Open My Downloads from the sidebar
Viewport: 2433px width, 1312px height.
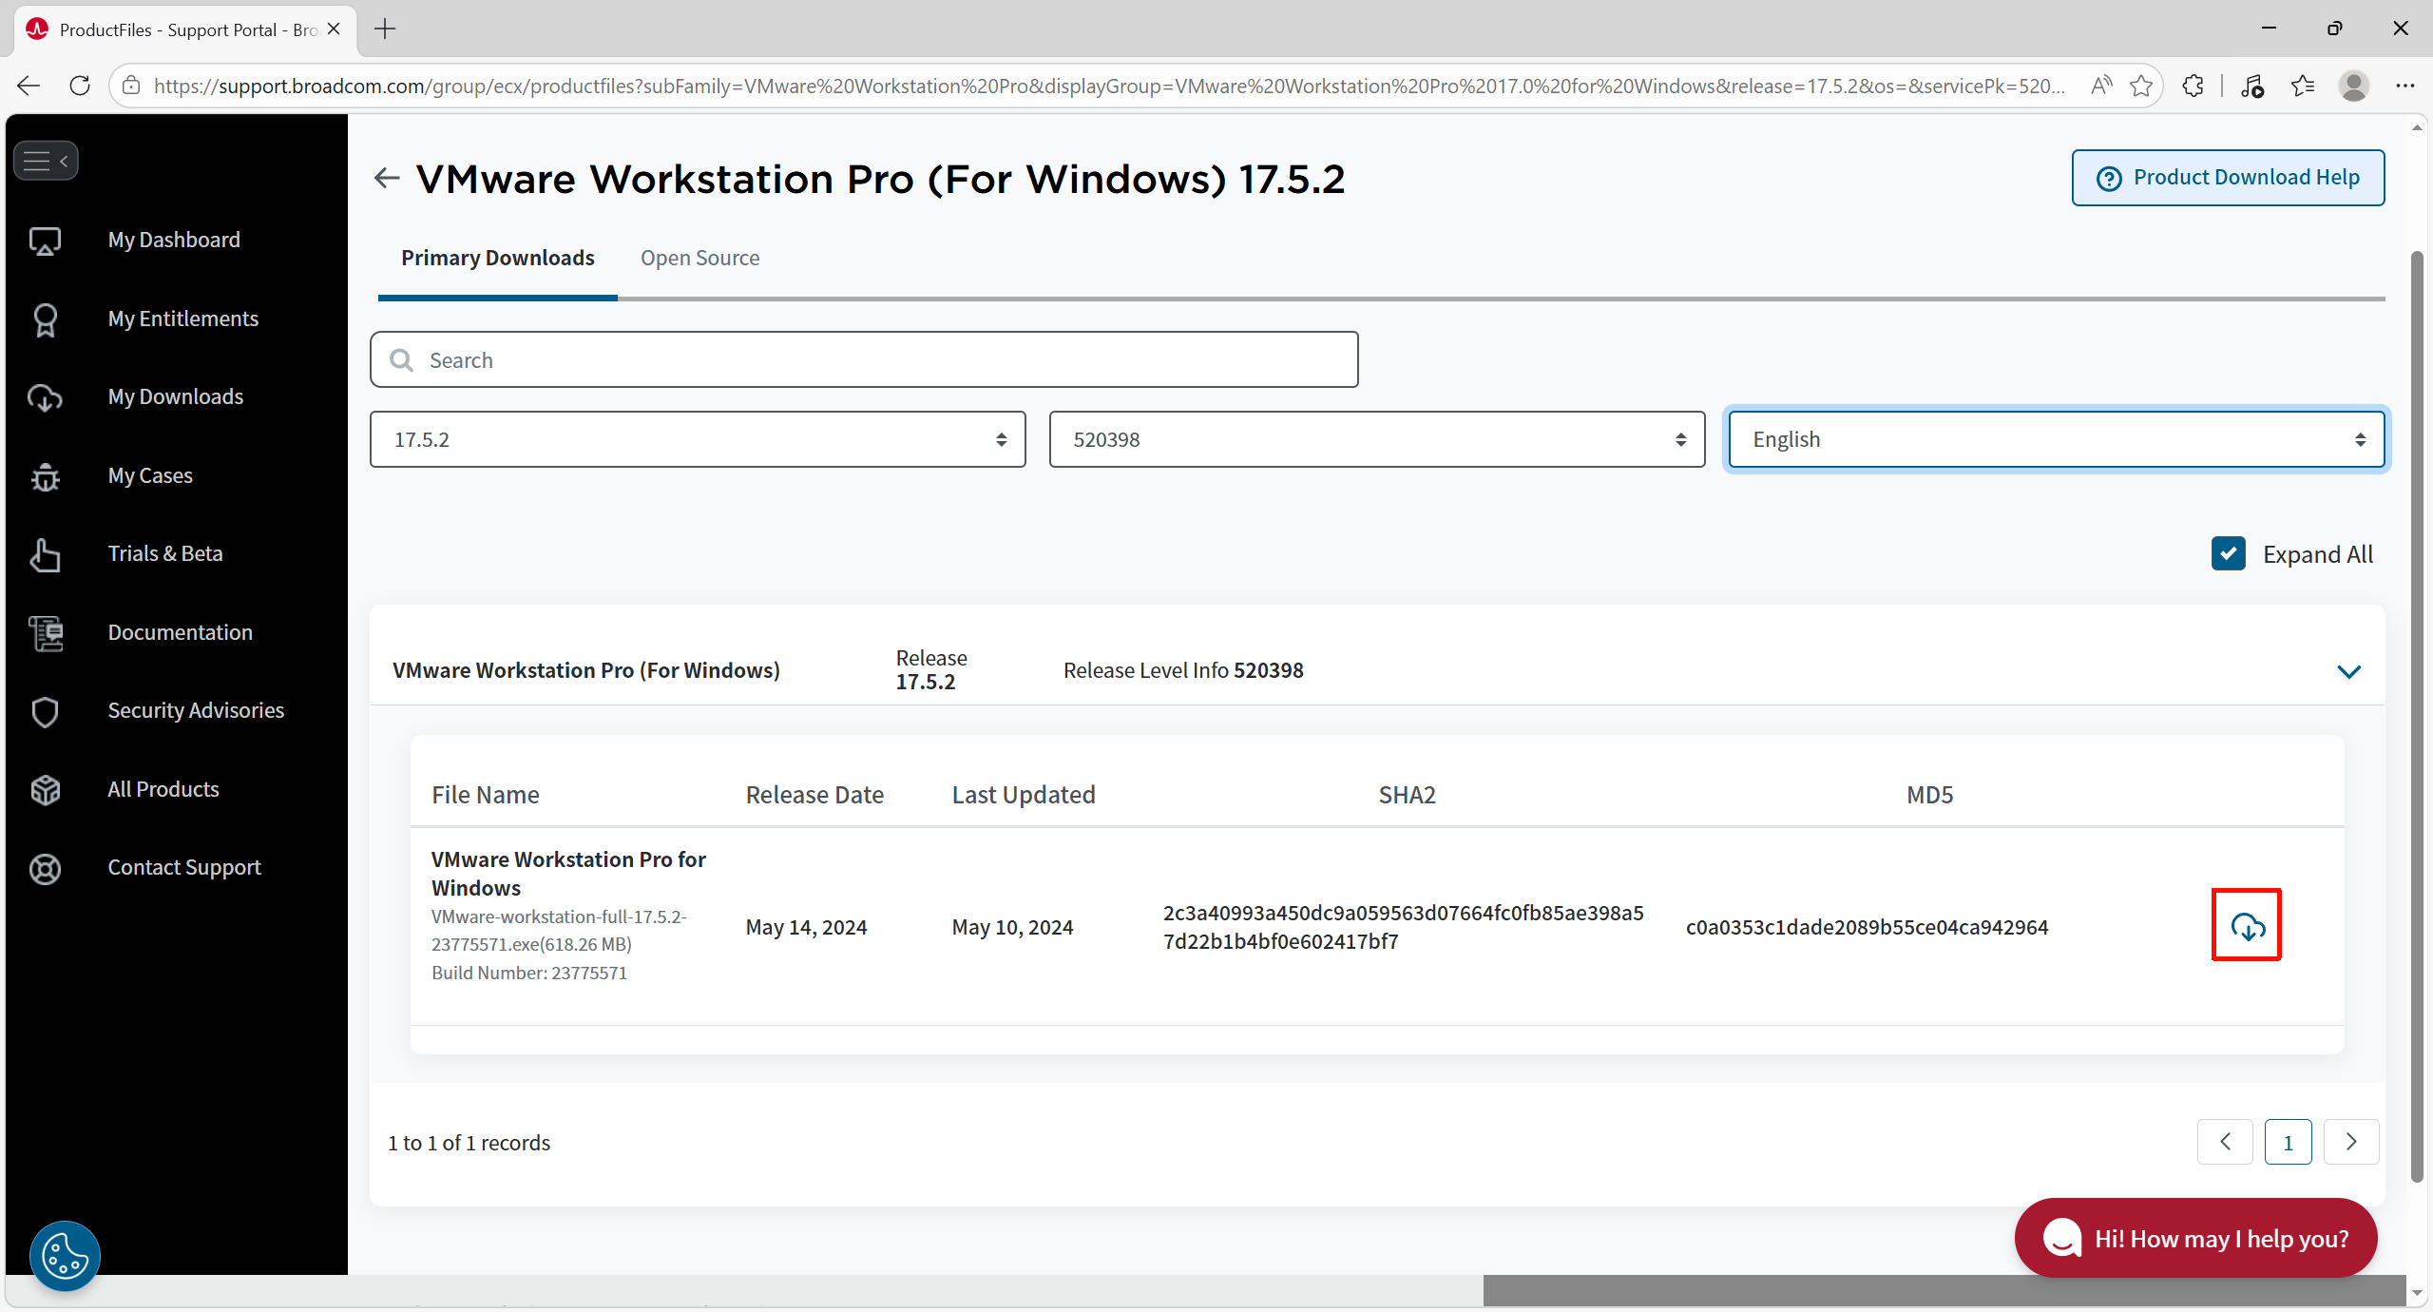point(175,396)
